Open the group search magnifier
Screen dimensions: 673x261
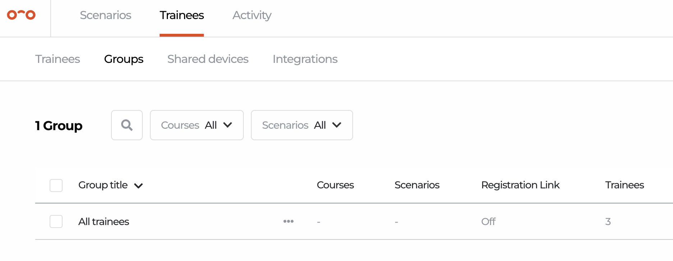(x=127, y=125)
